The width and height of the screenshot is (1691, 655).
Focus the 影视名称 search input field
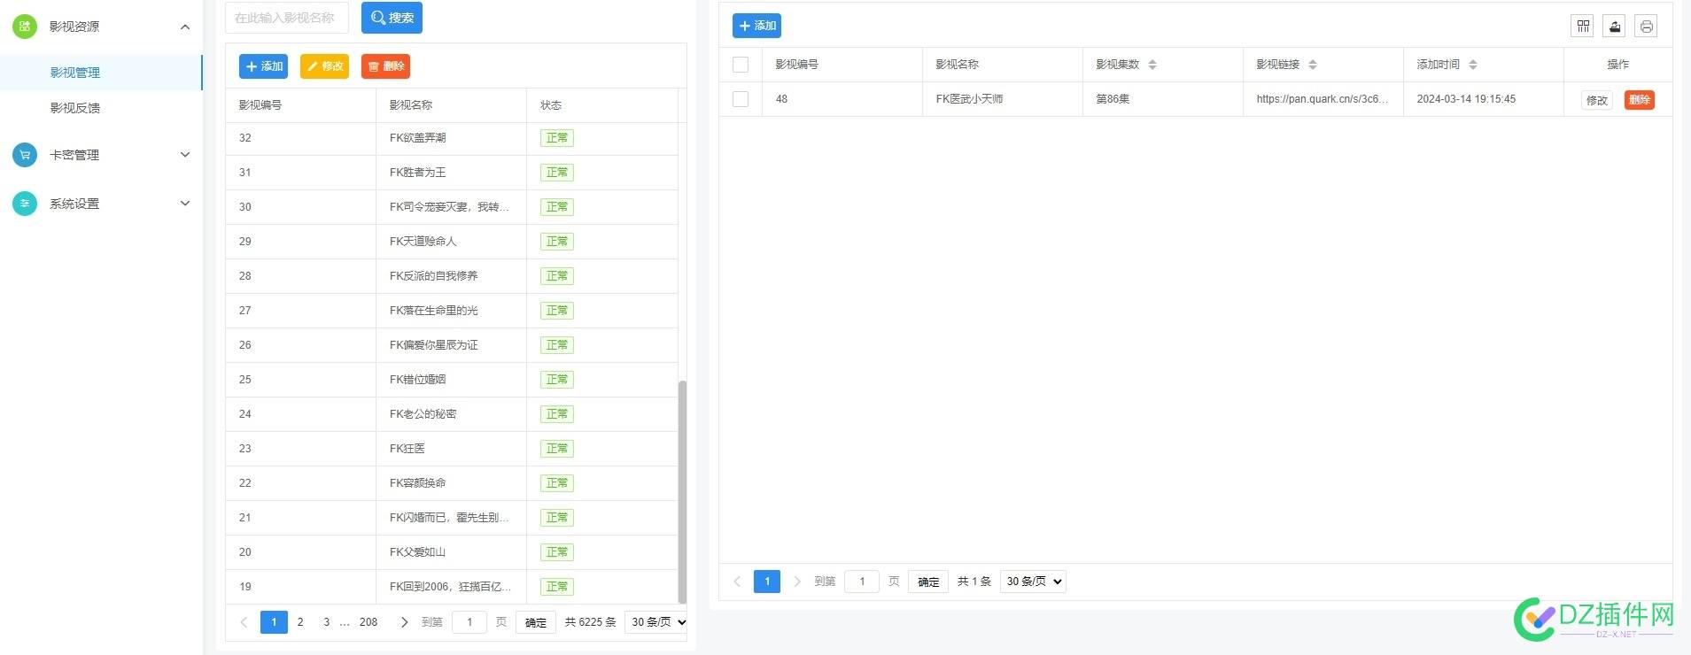(x=287, y=18)
